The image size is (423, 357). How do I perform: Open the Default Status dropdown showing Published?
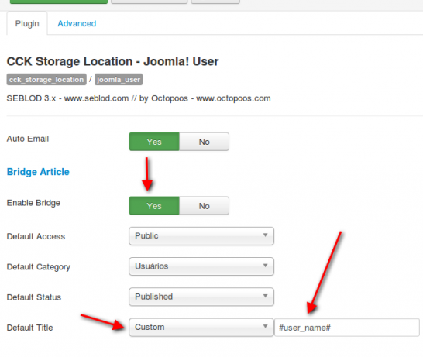coord(201,297)
